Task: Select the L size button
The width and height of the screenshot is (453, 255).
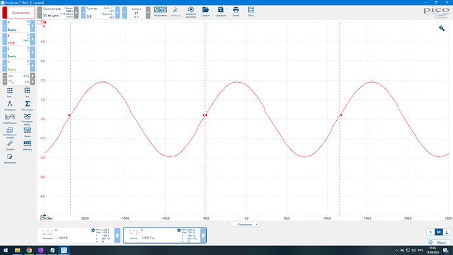Action: [x=446, y=232]
